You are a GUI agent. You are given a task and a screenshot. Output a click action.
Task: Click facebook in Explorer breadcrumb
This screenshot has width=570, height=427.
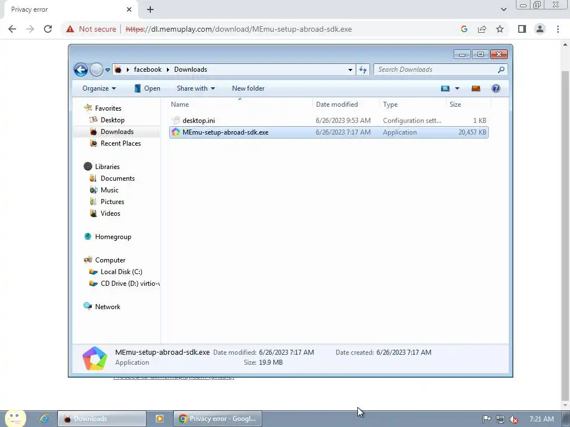[148, 69]
